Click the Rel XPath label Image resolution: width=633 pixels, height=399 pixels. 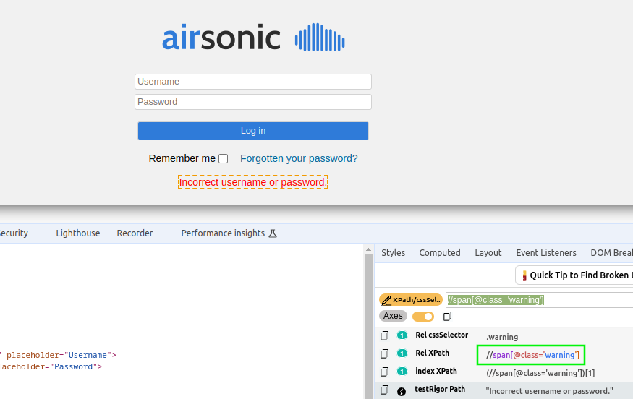(432, 353)
